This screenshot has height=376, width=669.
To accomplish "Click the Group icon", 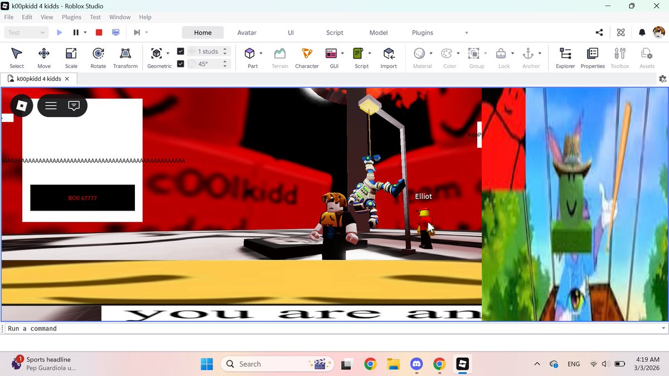I will (x=474, y=53).
